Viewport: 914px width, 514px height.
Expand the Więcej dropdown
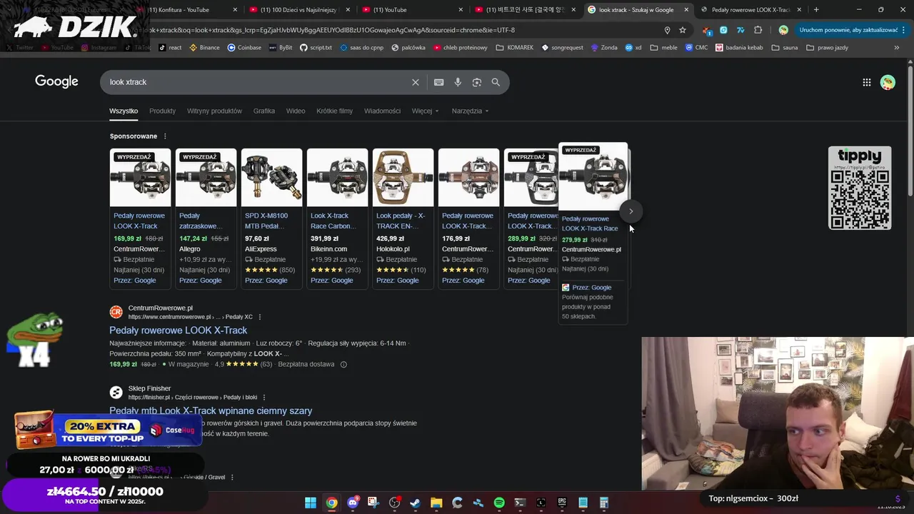coord(426,111)
